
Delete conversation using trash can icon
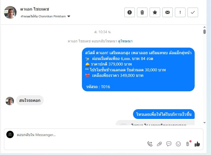(142, 12)
